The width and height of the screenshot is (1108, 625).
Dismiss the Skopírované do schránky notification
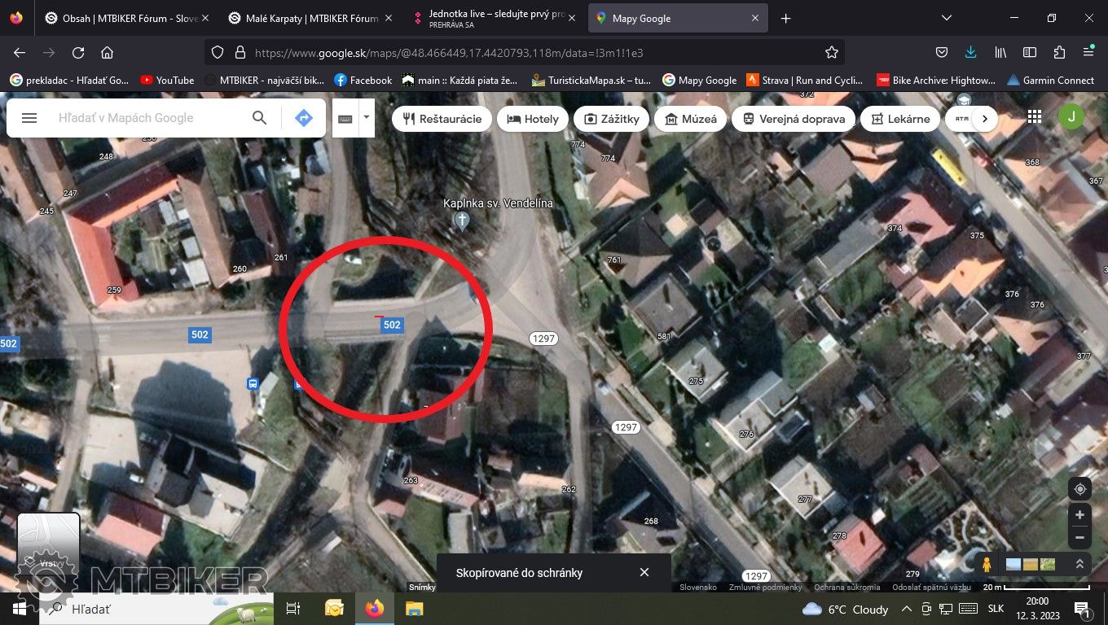(x=644, y=572)
